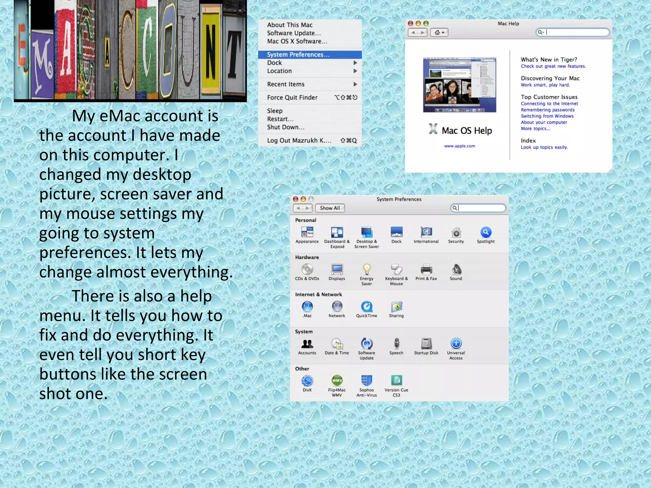Choose Force Quit Finder

tap(310, 98)
